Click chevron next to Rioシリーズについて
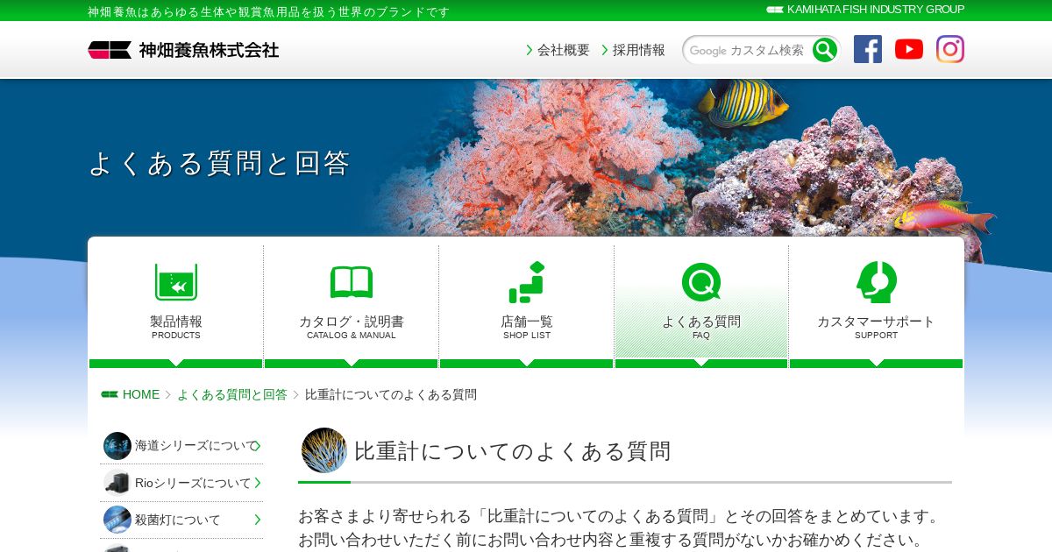The height and width of the screenshot is (552, 1052). click(257, 483)
